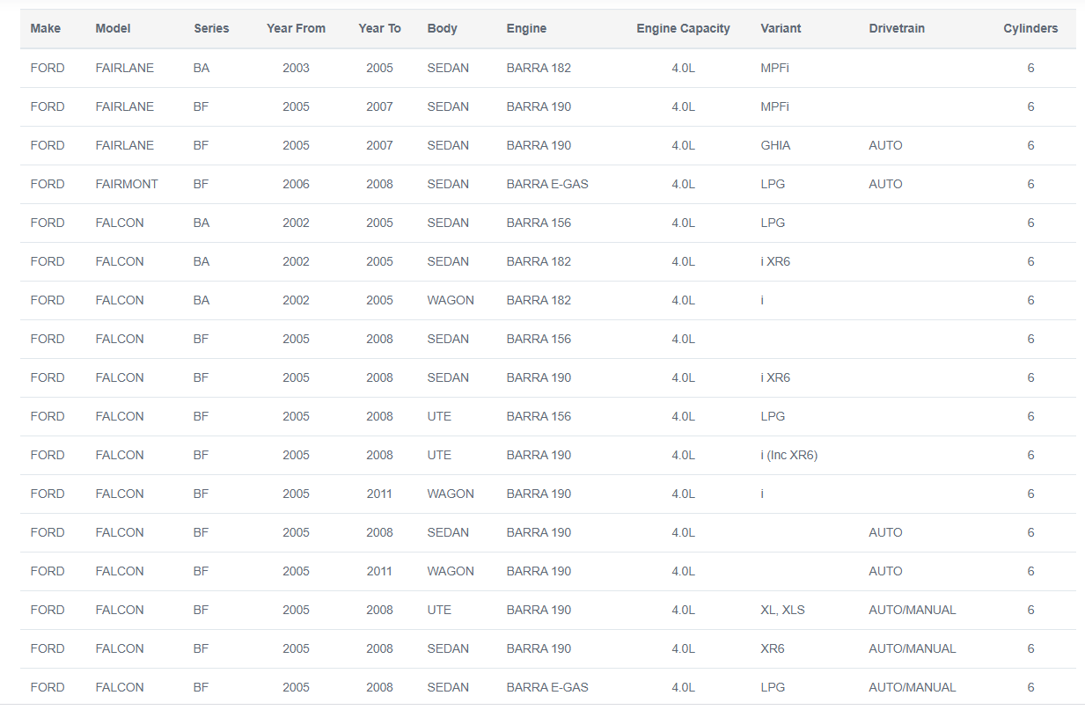The height and width of the screenshot is (710, 1085).
Task: Click the Make column header
Action: [46, 28]
